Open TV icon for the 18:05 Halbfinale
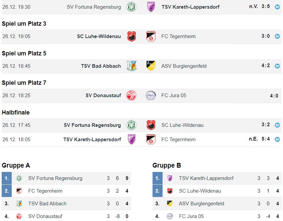 click(x=277, y=140)
